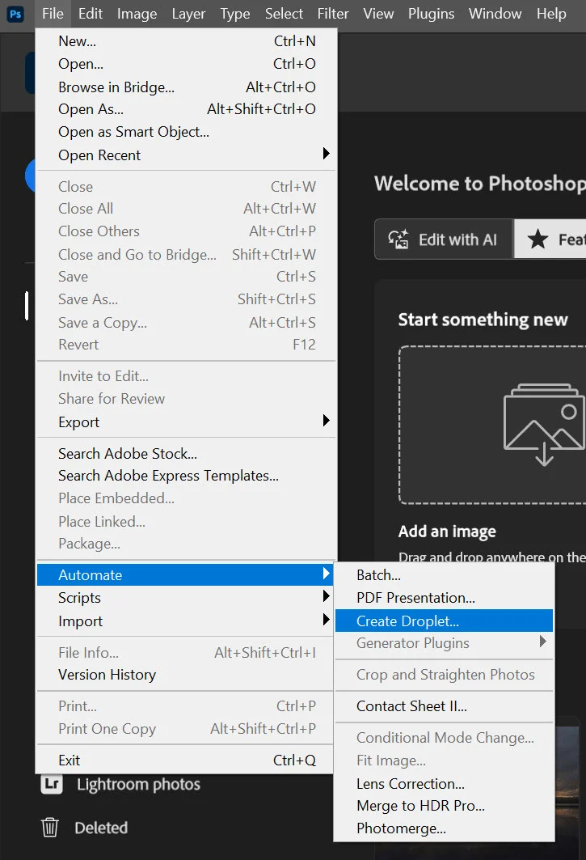Screen dimensions: 586x860
Task: Open the Help menu
Action: point(551,14)
